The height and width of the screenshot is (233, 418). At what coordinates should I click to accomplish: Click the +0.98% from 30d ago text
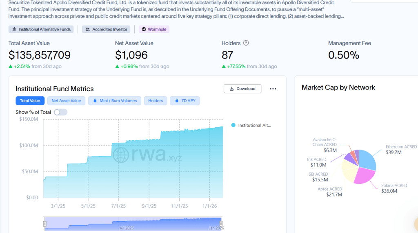(x=142, y=66)
